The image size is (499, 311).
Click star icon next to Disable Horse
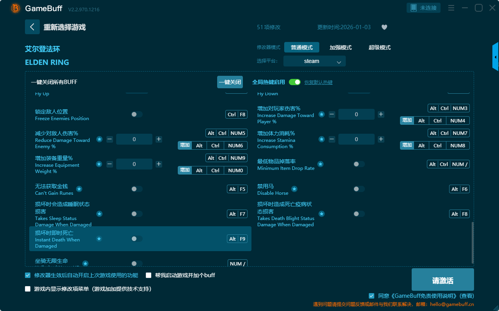(x=294, y=189)
